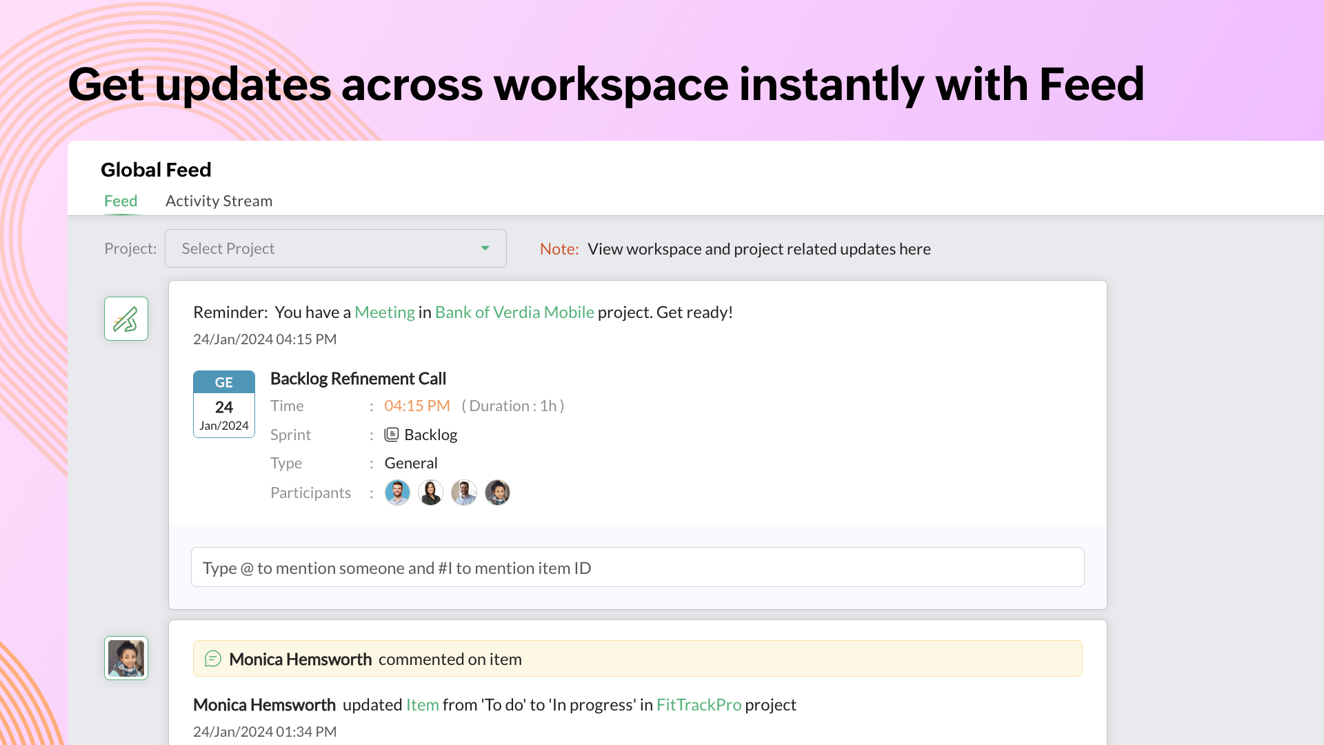Click the Select Project dropdown arrow

point(485,248)
